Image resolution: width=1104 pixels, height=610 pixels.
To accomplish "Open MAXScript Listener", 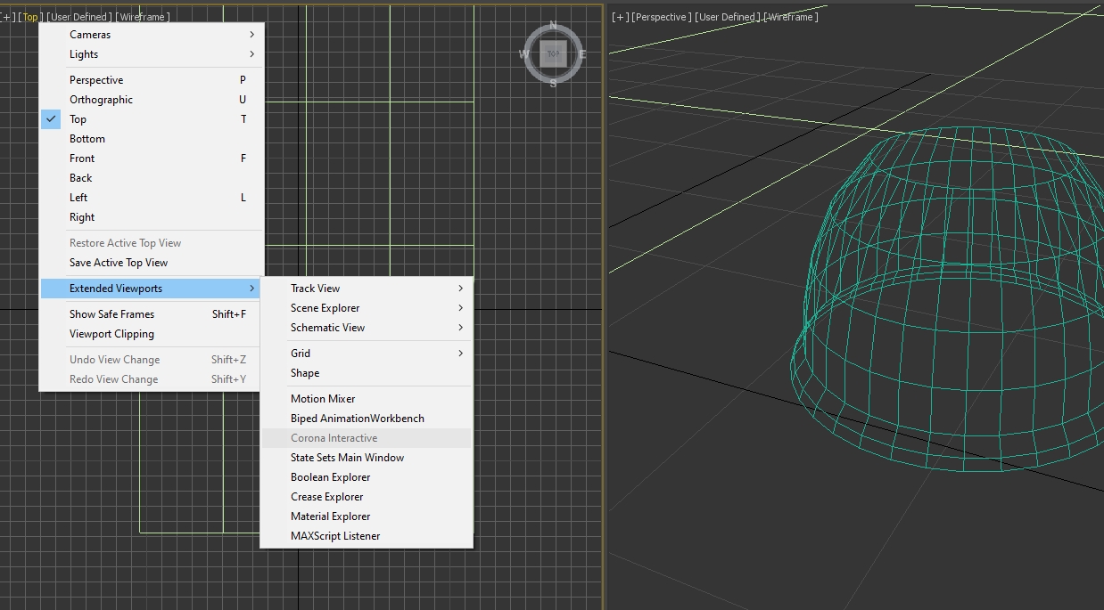I will (367, 536).
